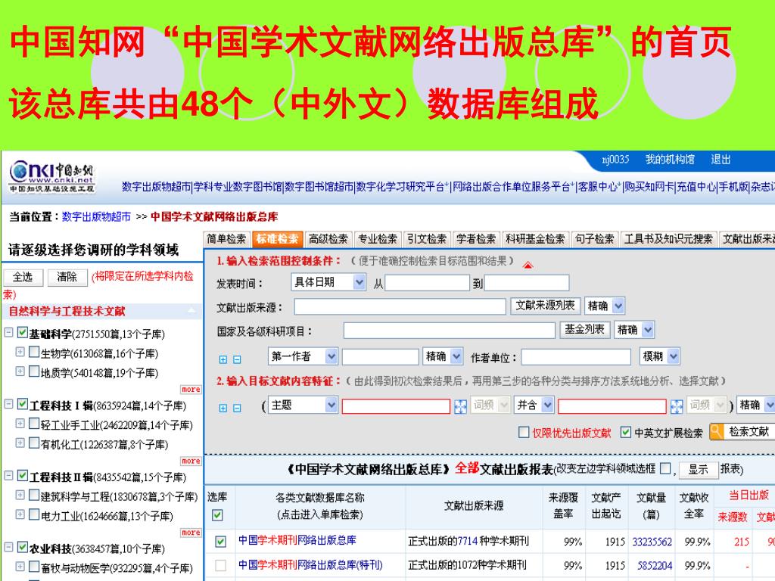Click the 文献来源列表 button
Viewport: 775px width, 581px height.
545,306
